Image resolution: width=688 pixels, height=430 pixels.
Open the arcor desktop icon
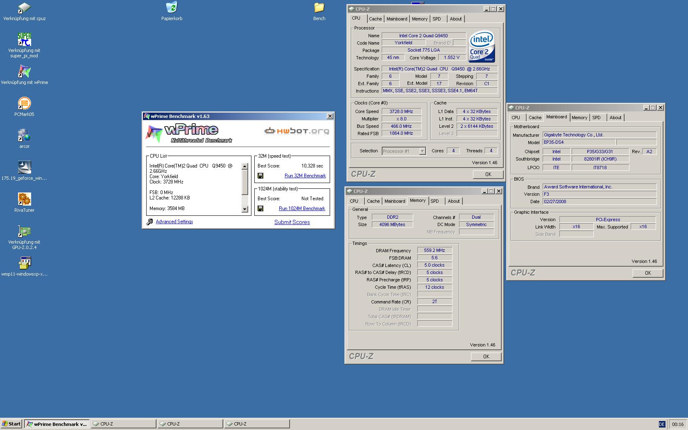point(24,138)
